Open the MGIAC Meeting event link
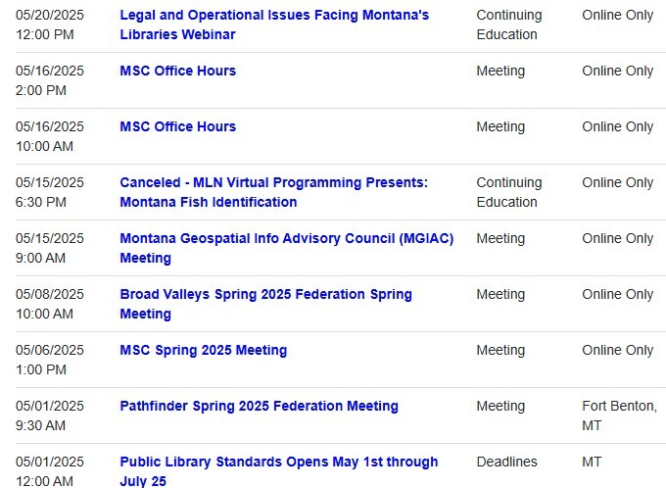The height and width of the screenshot is (488, 666). click(286, 238)
